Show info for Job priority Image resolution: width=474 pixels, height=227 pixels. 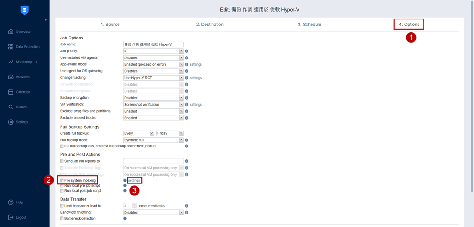[187, 51]
